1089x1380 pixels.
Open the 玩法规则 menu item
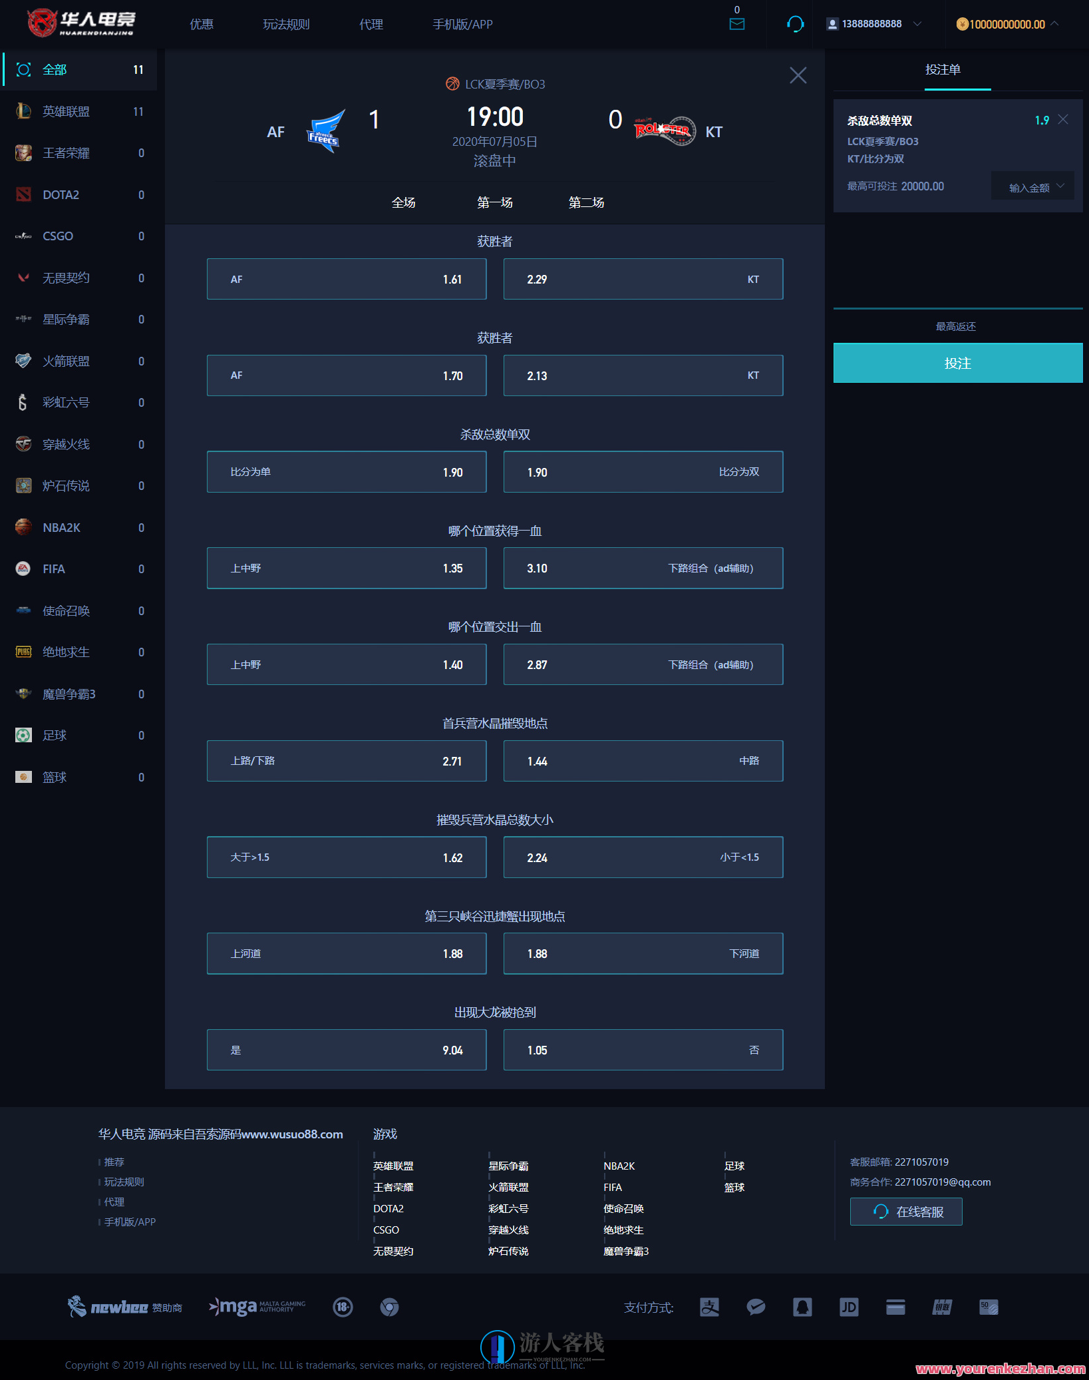point(286,25)
